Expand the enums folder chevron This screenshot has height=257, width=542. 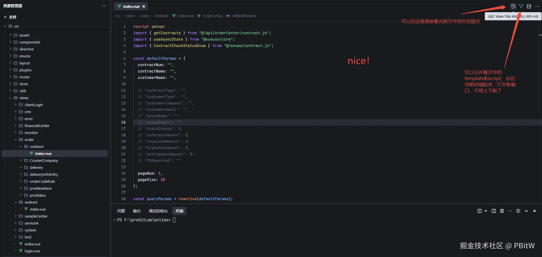pos(10,56)
